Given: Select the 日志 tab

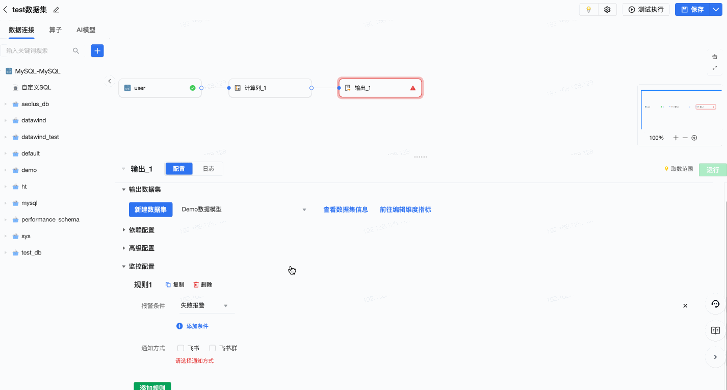Looking at the screenshot, I should [x=209, y=169].
